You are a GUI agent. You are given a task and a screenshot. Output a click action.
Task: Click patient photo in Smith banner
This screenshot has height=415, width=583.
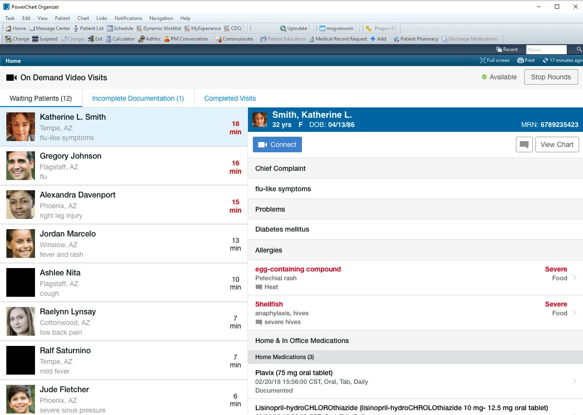tap(260, 120)
